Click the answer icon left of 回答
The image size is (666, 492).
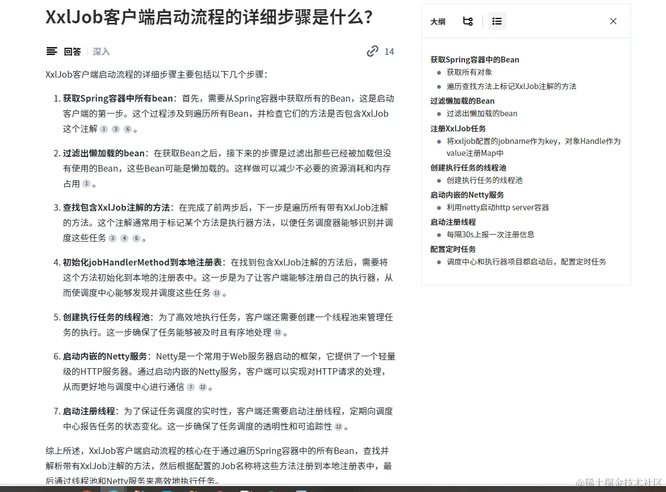[52, 52]
